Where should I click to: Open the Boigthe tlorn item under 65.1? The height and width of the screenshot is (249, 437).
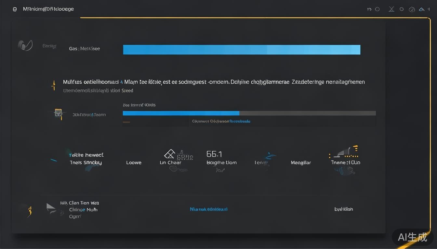click(x=221, y=162)
